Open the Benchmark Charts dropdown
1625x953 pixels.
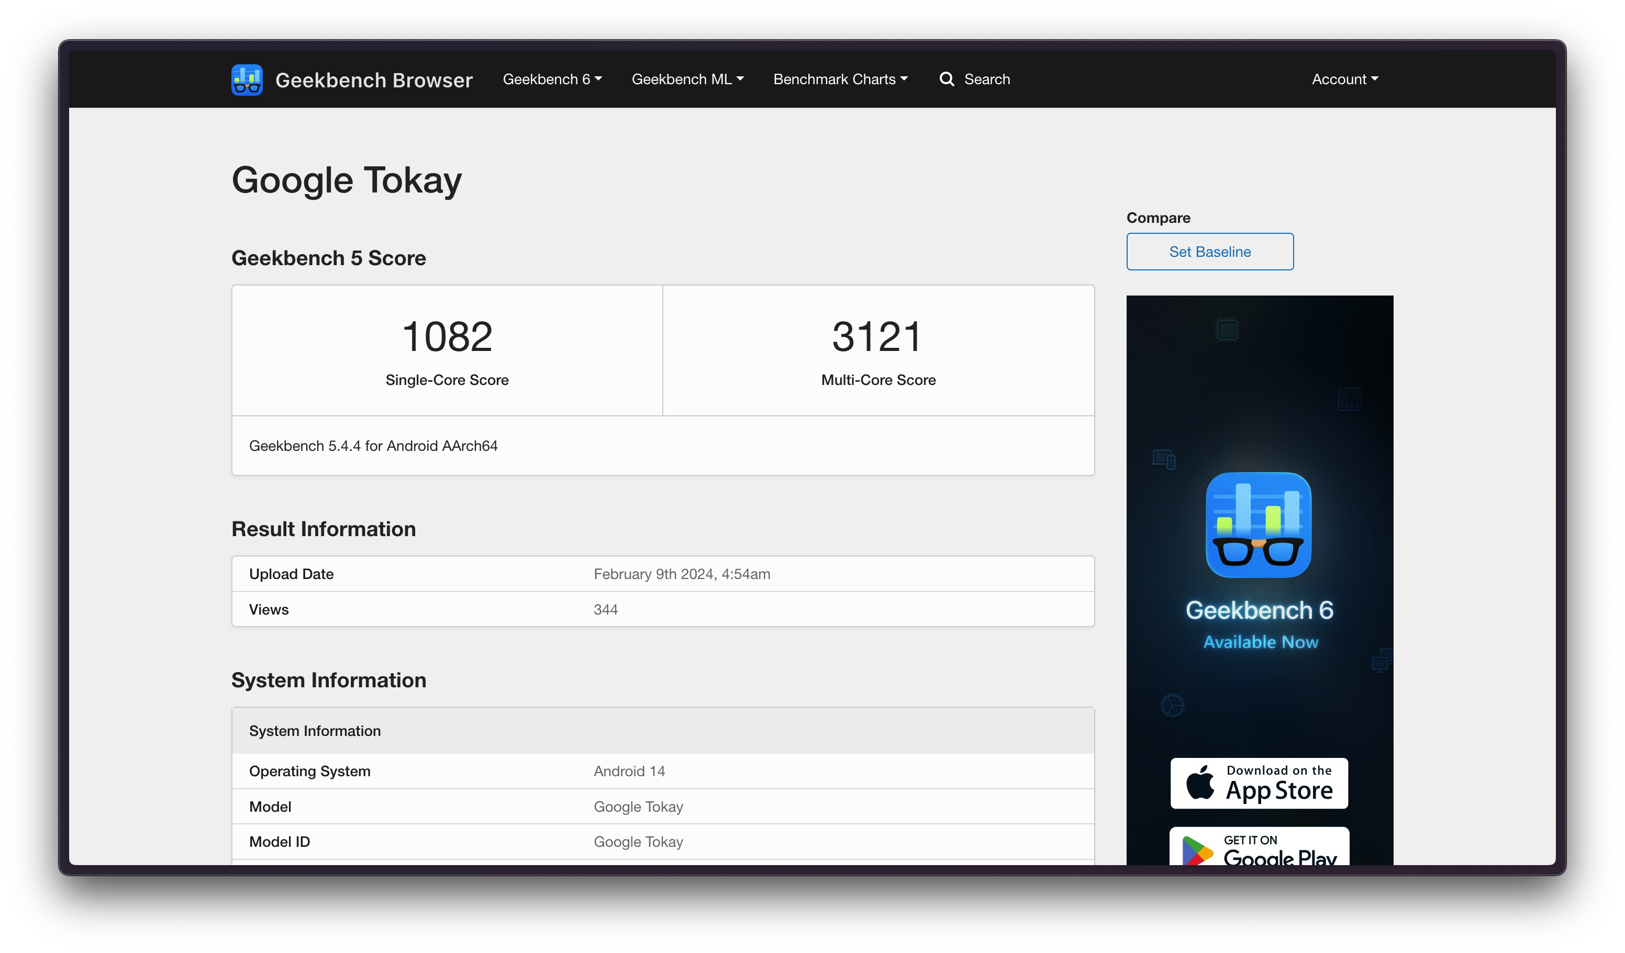pyautogui.click(x=840, y=80)
